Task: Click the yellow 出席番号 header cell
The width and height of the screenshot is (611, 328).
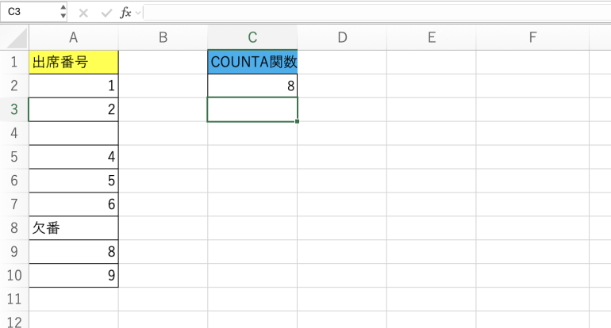Action: pyautogui.click(x=73, y=62)
